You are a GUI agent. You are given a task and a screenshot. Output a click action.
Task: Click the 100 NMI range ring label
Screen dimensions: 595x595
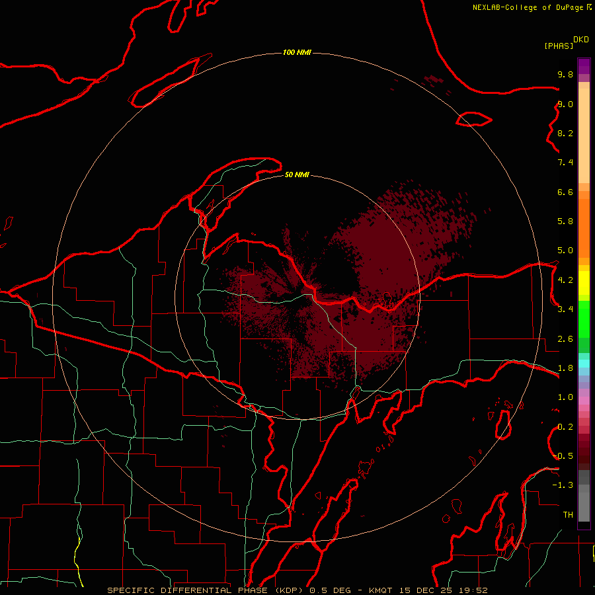coord(297,52)
